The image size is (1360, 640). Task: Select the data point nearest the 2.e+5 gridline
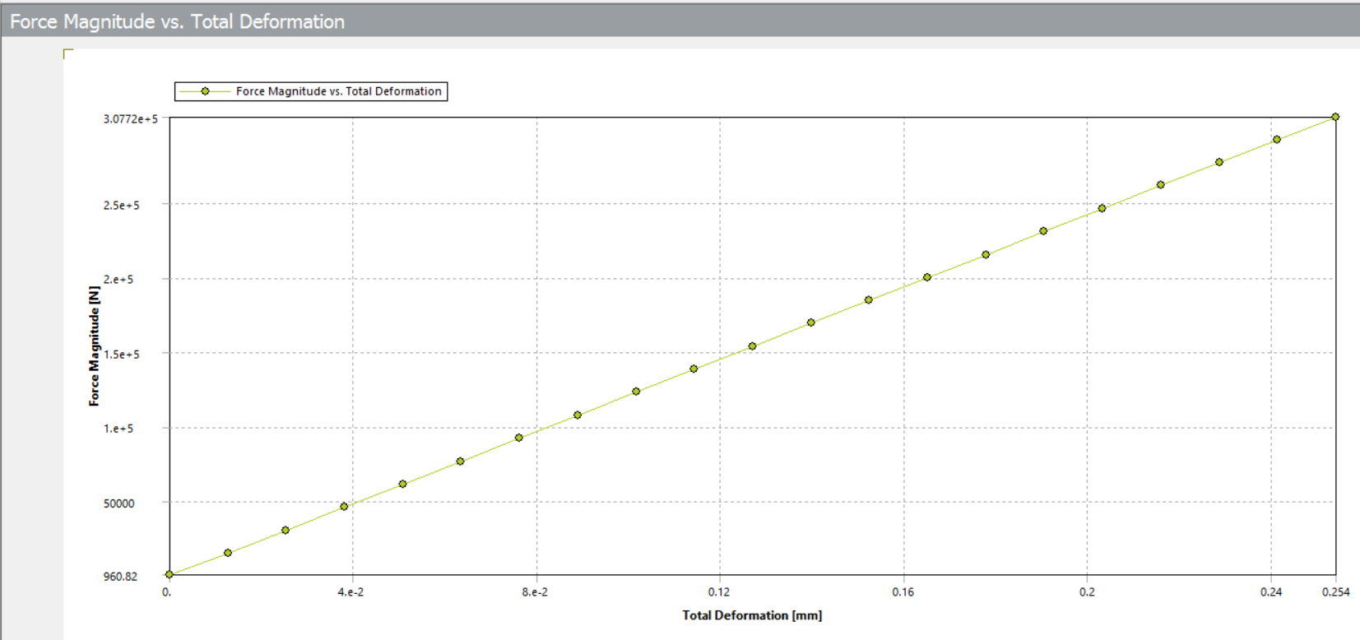point(927,277)
